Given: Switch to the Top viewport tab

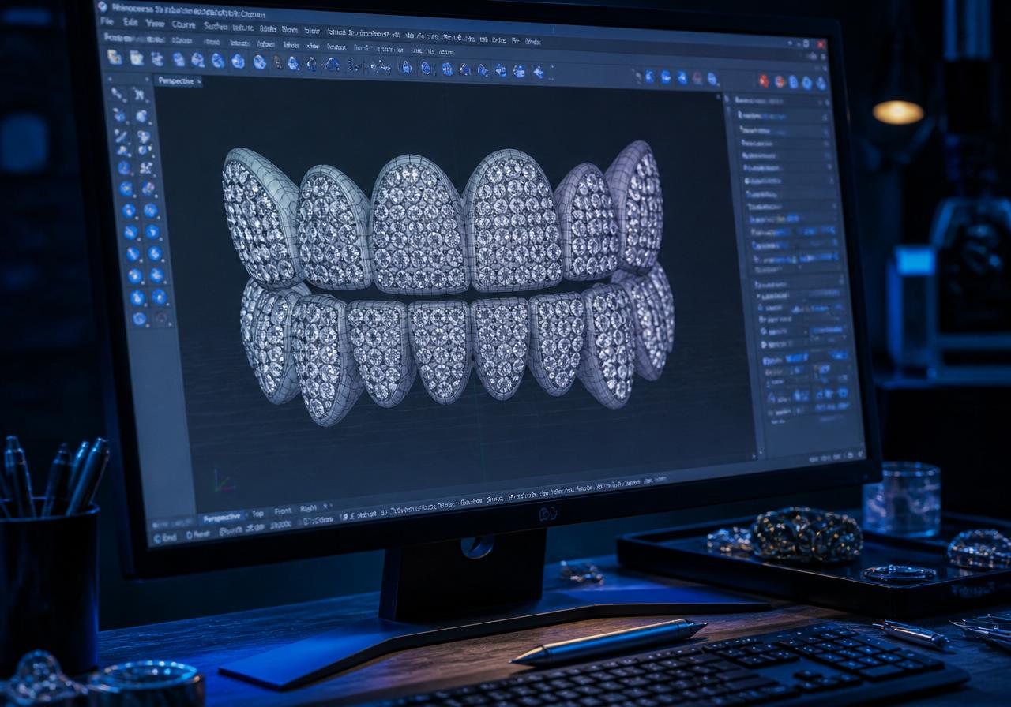Looking at the screenshot, I should tap(258, 514).
